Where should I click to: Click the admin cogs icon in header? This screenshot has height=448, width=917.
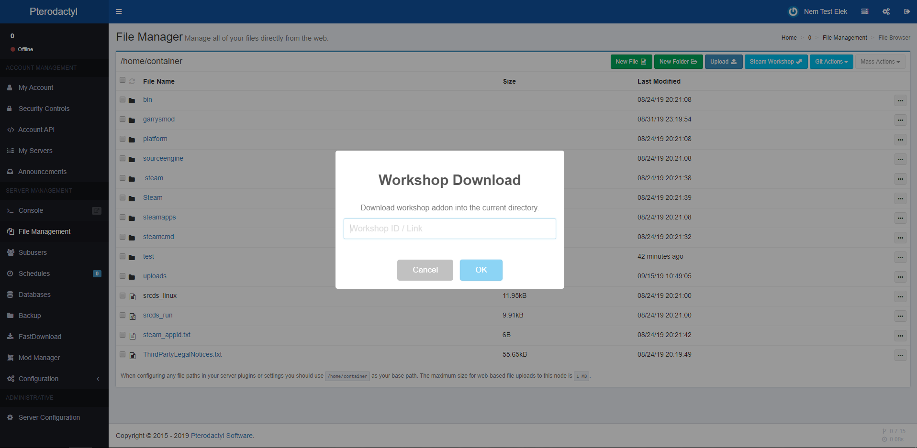pos(886,11)
